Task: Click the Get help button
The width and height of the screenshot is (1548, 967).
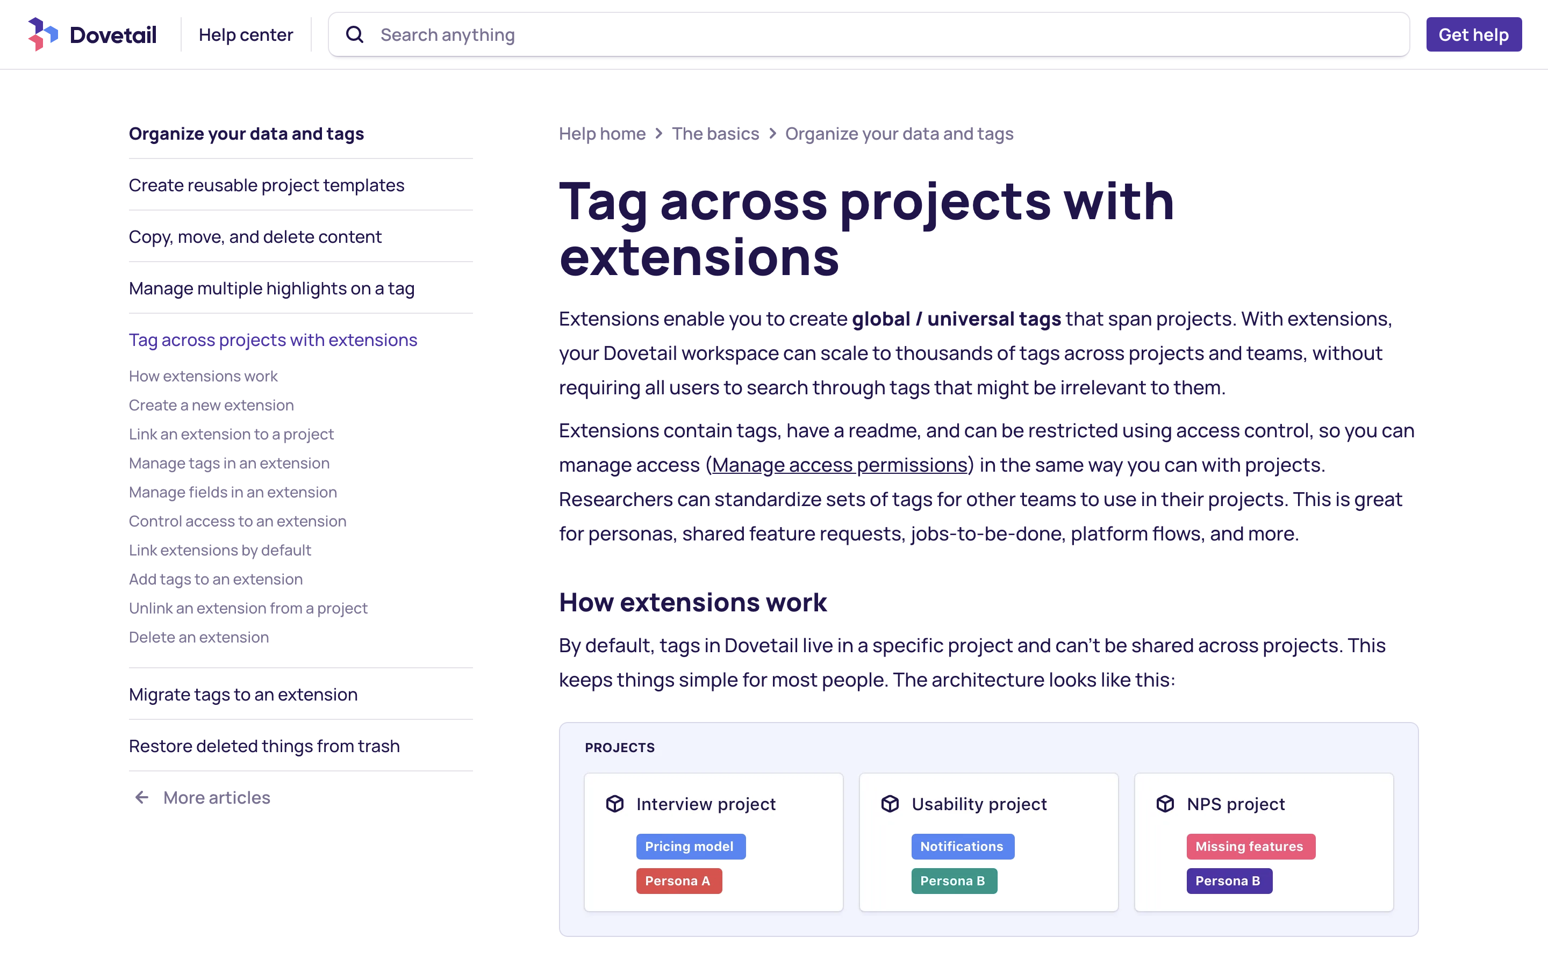Action: tap(1474, 34)
